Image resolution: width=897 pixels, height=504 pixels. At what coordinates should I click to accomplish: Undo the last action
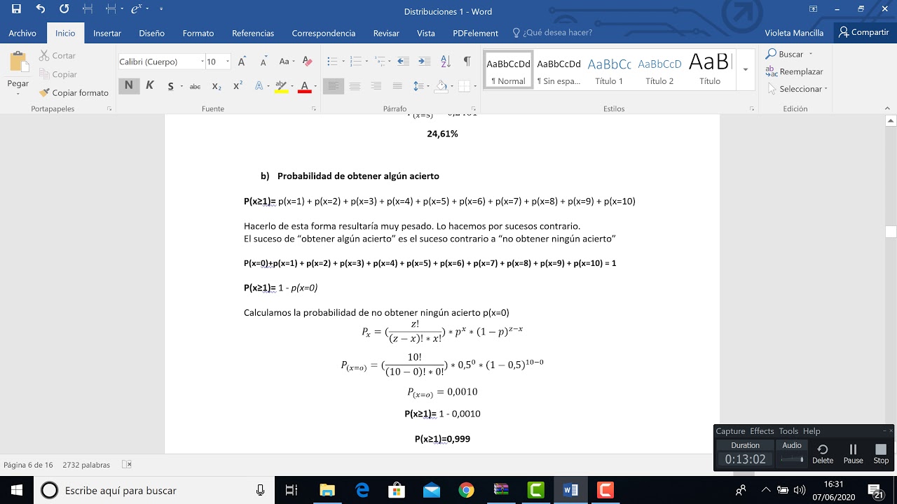point(40,9)
